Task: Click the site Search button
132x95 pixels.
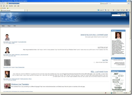Action: (123, 15)
